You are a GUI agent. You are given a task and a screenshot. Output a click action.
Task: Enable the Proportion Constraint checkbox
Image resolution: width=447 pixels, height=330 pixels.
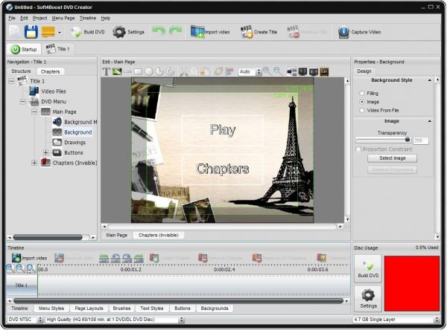coord(358,149)
